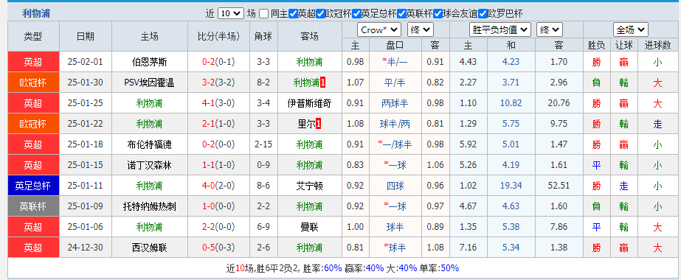The width and height of the screenshot is (681, 280).
Task: Click the date 24-12-30
Action: pos(85,248)
